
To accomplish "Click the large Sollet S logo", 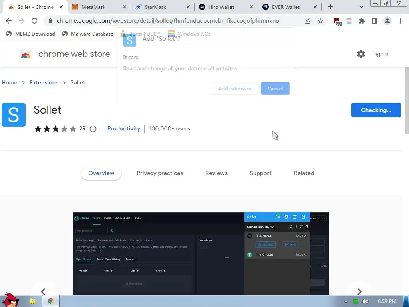I will click(14, 115).
